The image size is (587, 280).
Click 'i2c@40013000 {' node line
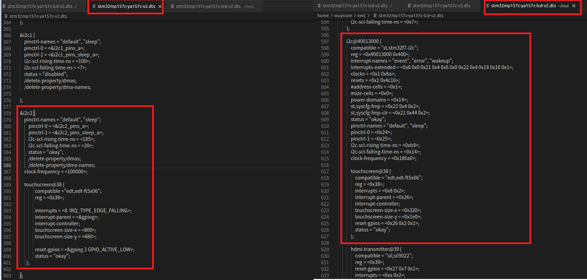coord(364,41)
